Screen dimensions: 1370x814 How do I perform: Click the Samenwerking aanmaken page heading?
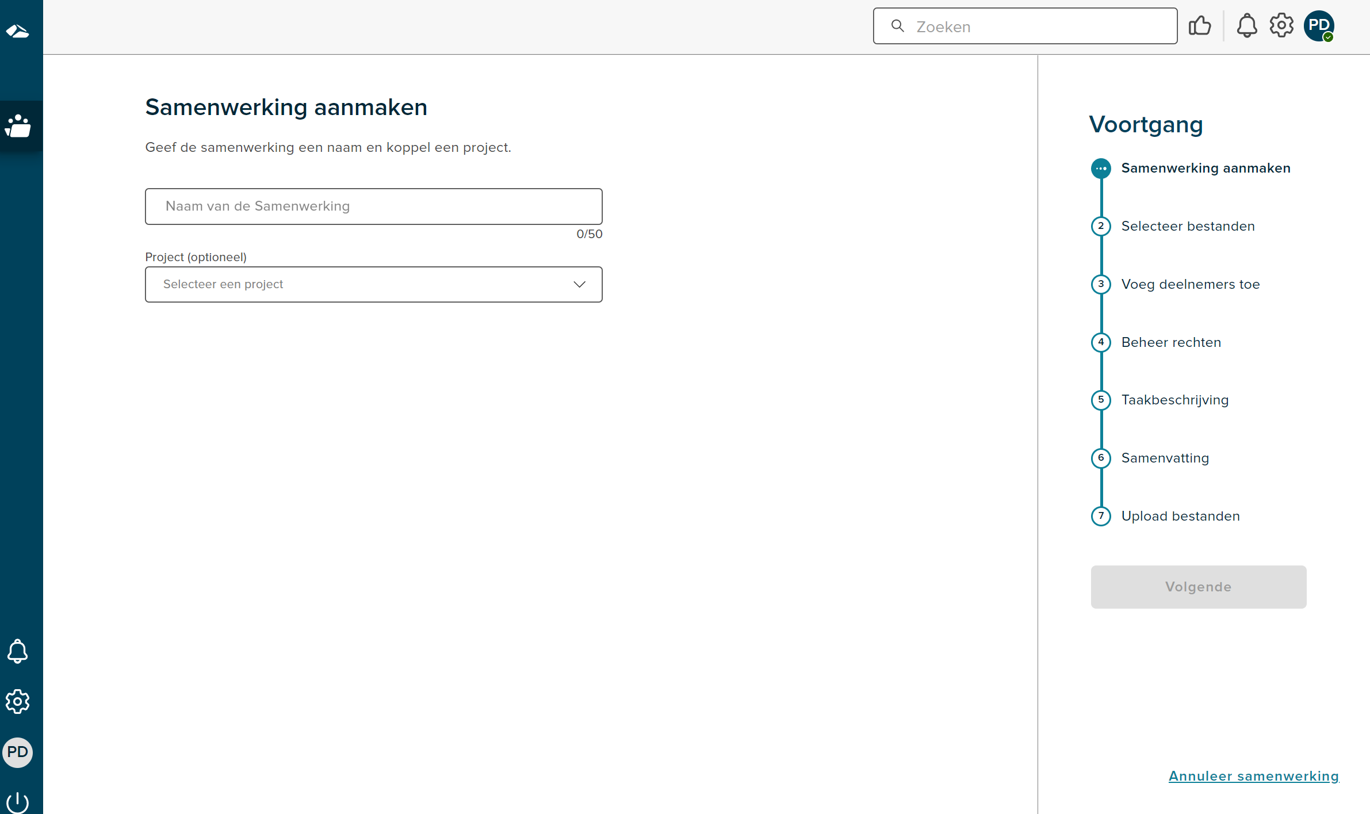pos(286,107)
